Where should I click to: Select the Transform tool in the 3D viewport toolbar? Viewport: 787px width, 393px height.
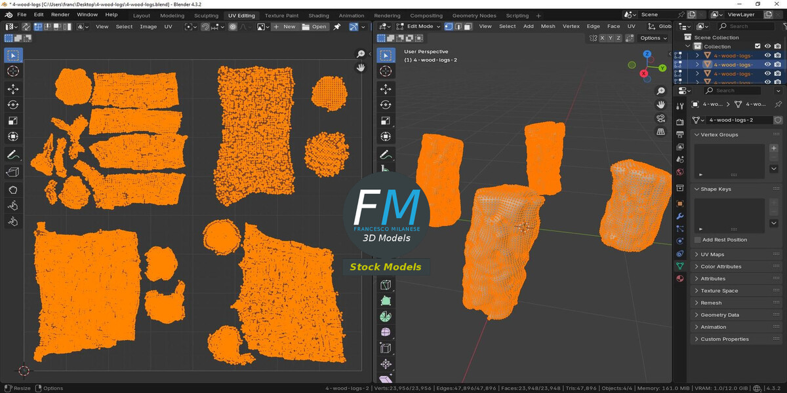coord(386,136)
